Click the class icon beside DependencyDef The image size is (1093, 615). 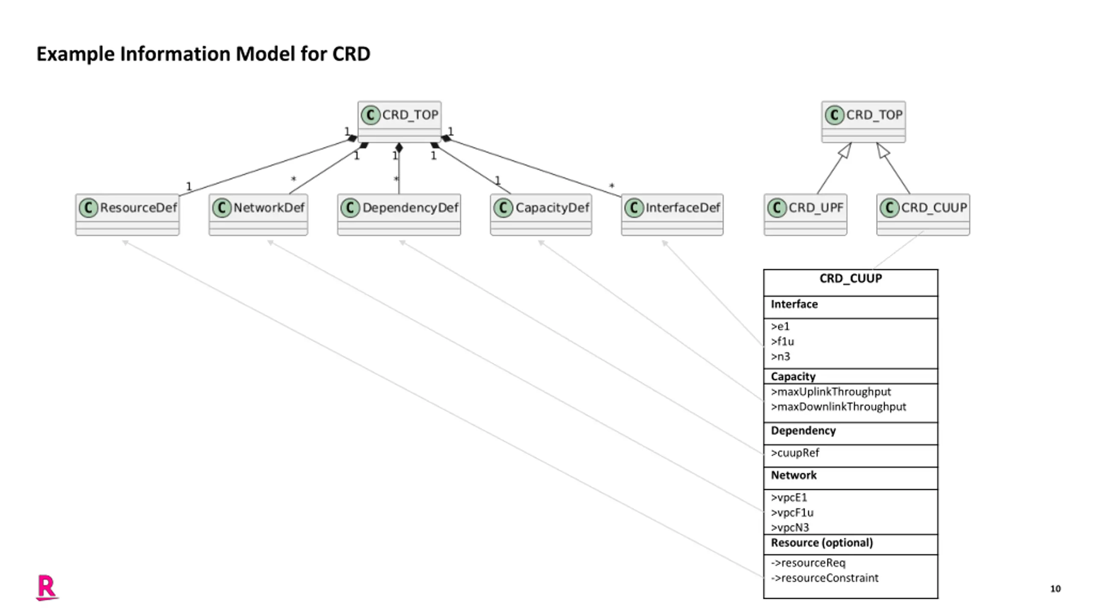[350, 208]
